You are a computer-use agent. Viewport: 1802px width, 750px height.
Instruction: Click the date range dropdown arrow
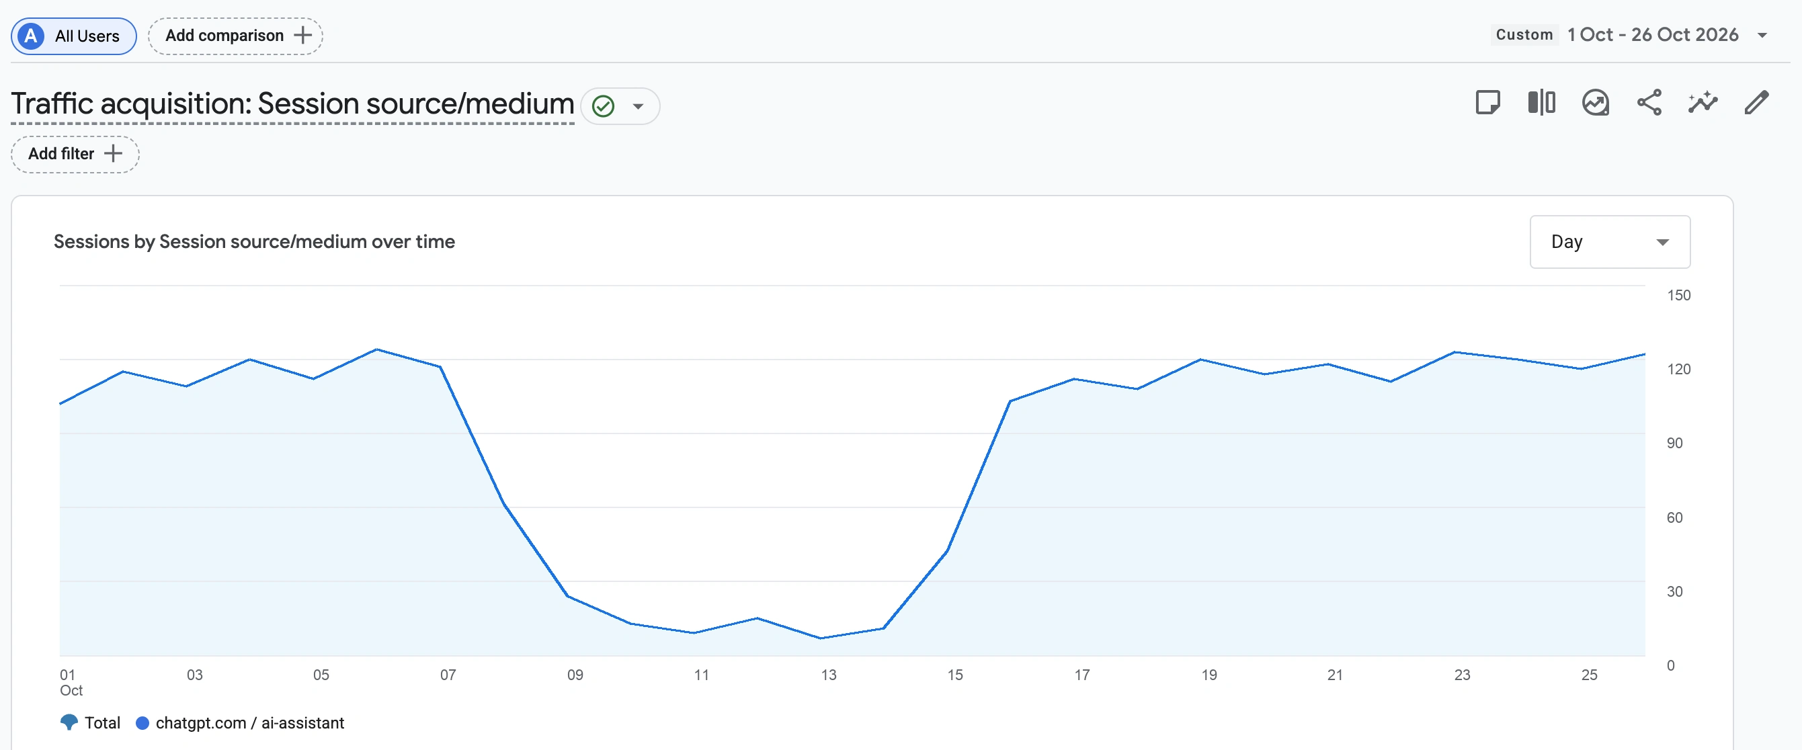point(1762,36)
